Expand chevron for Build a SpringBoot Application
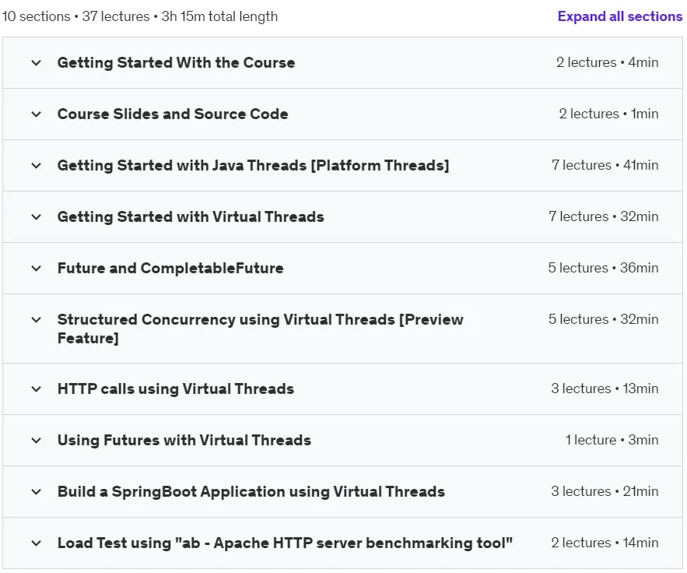 point(37,492)
